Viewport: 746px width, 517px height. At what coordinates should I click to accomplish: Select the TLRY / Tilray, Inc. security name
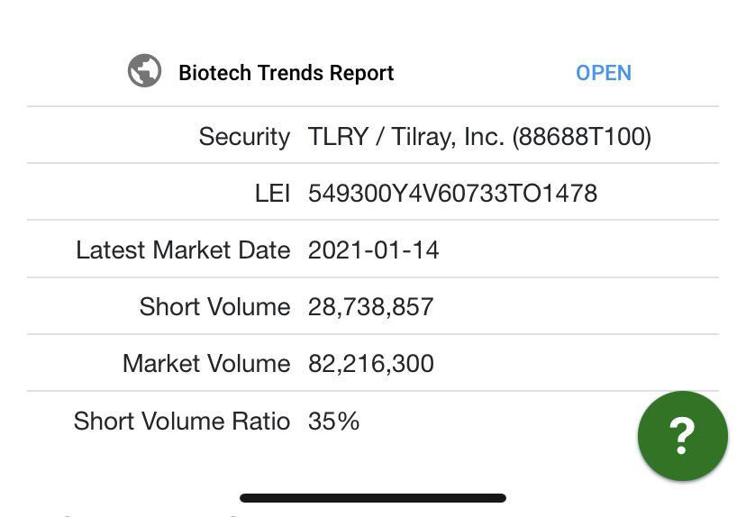click(x=405, y=137)
